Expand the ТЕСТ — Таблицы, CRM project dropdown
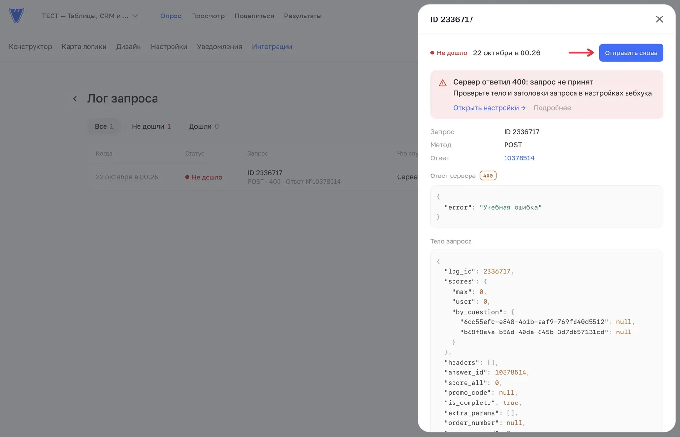Image resolution: width=680 pixels, height=437 pixels. 90,16
